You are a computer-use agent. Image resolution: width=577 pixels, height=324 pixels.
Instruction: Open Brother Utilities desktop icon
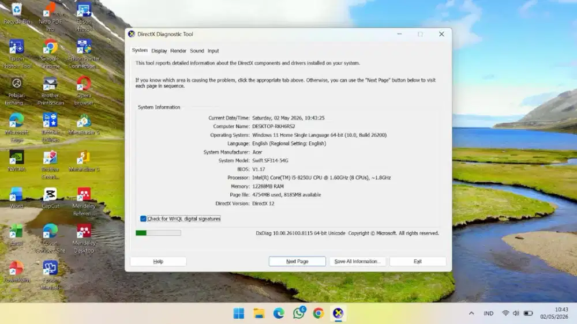[50, 127]
